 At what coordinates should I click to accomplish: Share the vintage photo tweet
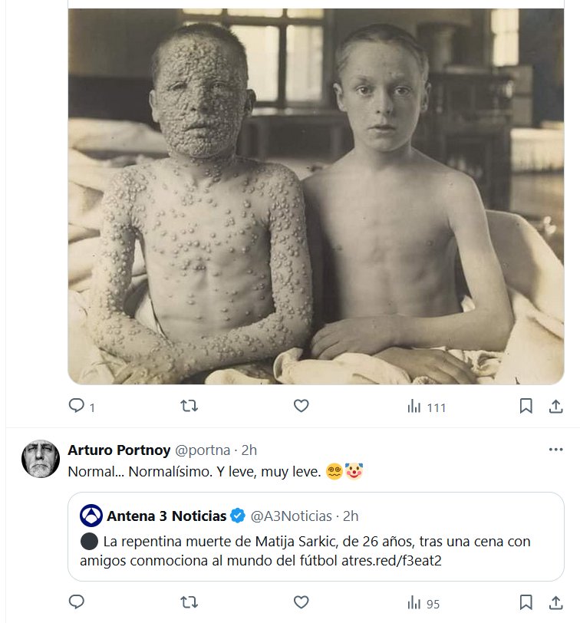click(x=556, y=406)
